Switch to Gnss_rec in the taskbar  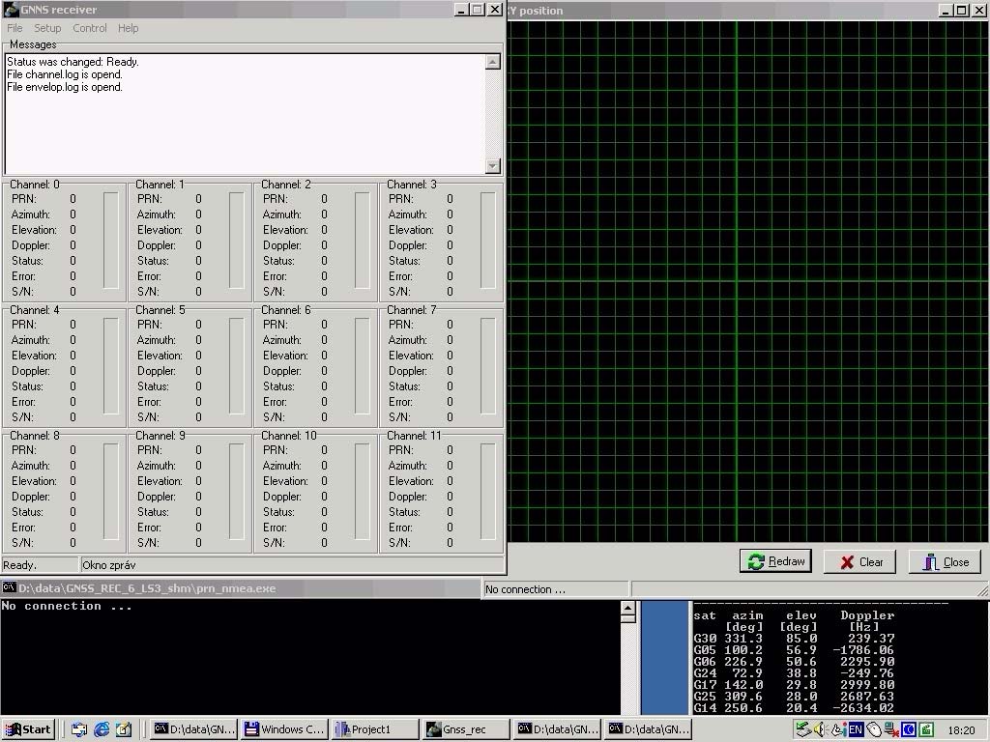(x=467, y=729)
